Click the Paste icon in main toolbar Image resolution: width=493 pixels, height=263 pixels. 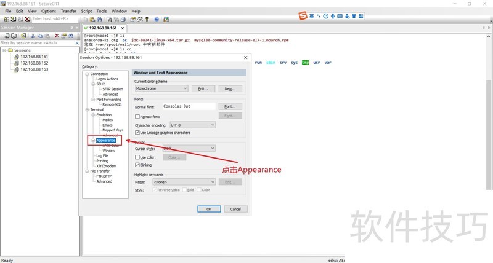point(92,20)
